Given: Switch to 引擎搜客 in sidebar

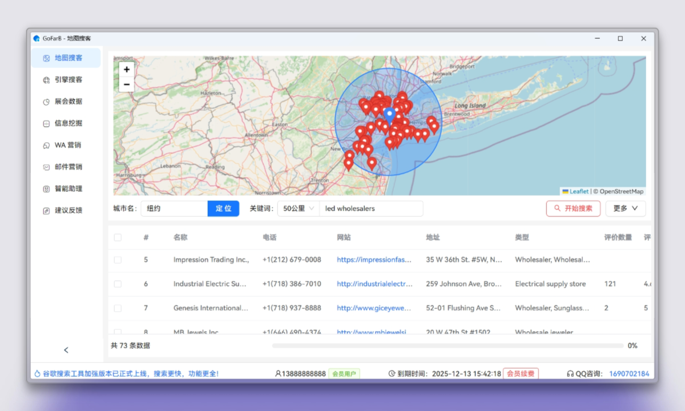Looking at the screenshot, I should [x=66, y=80].
